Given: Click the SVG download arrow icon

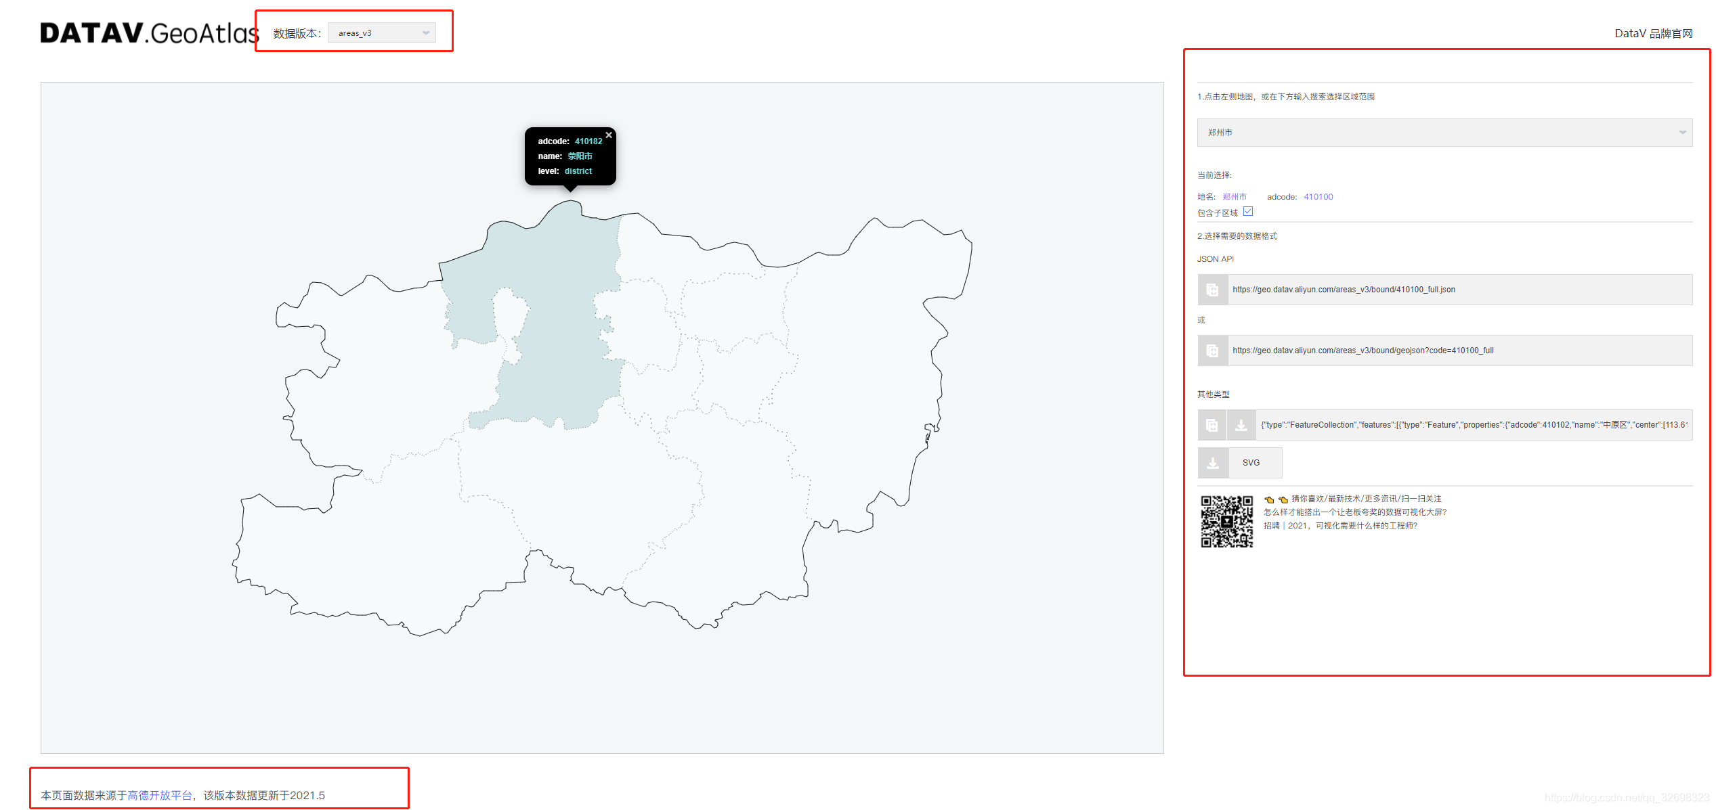Looking at the screenshot, I should tap(1213, 463).
